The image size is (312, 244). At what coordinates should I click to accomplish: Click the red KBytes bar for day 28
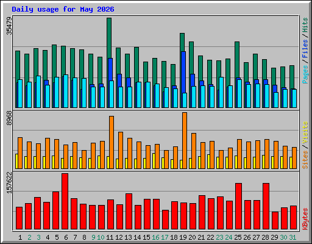pos(266,206)
